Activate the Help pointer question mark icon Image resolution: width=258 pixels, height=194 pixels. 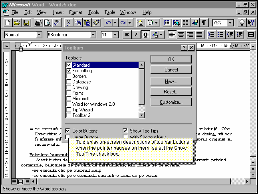click(251, 23)
